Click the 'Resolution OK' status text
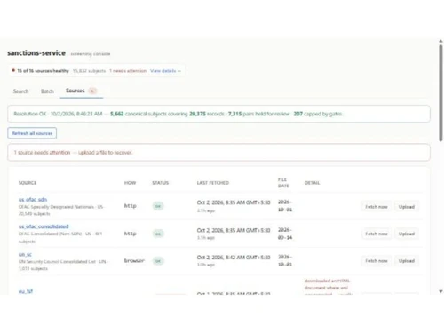Image resolution: width=444 pixels, height=333 pixels. coord(30,114)
